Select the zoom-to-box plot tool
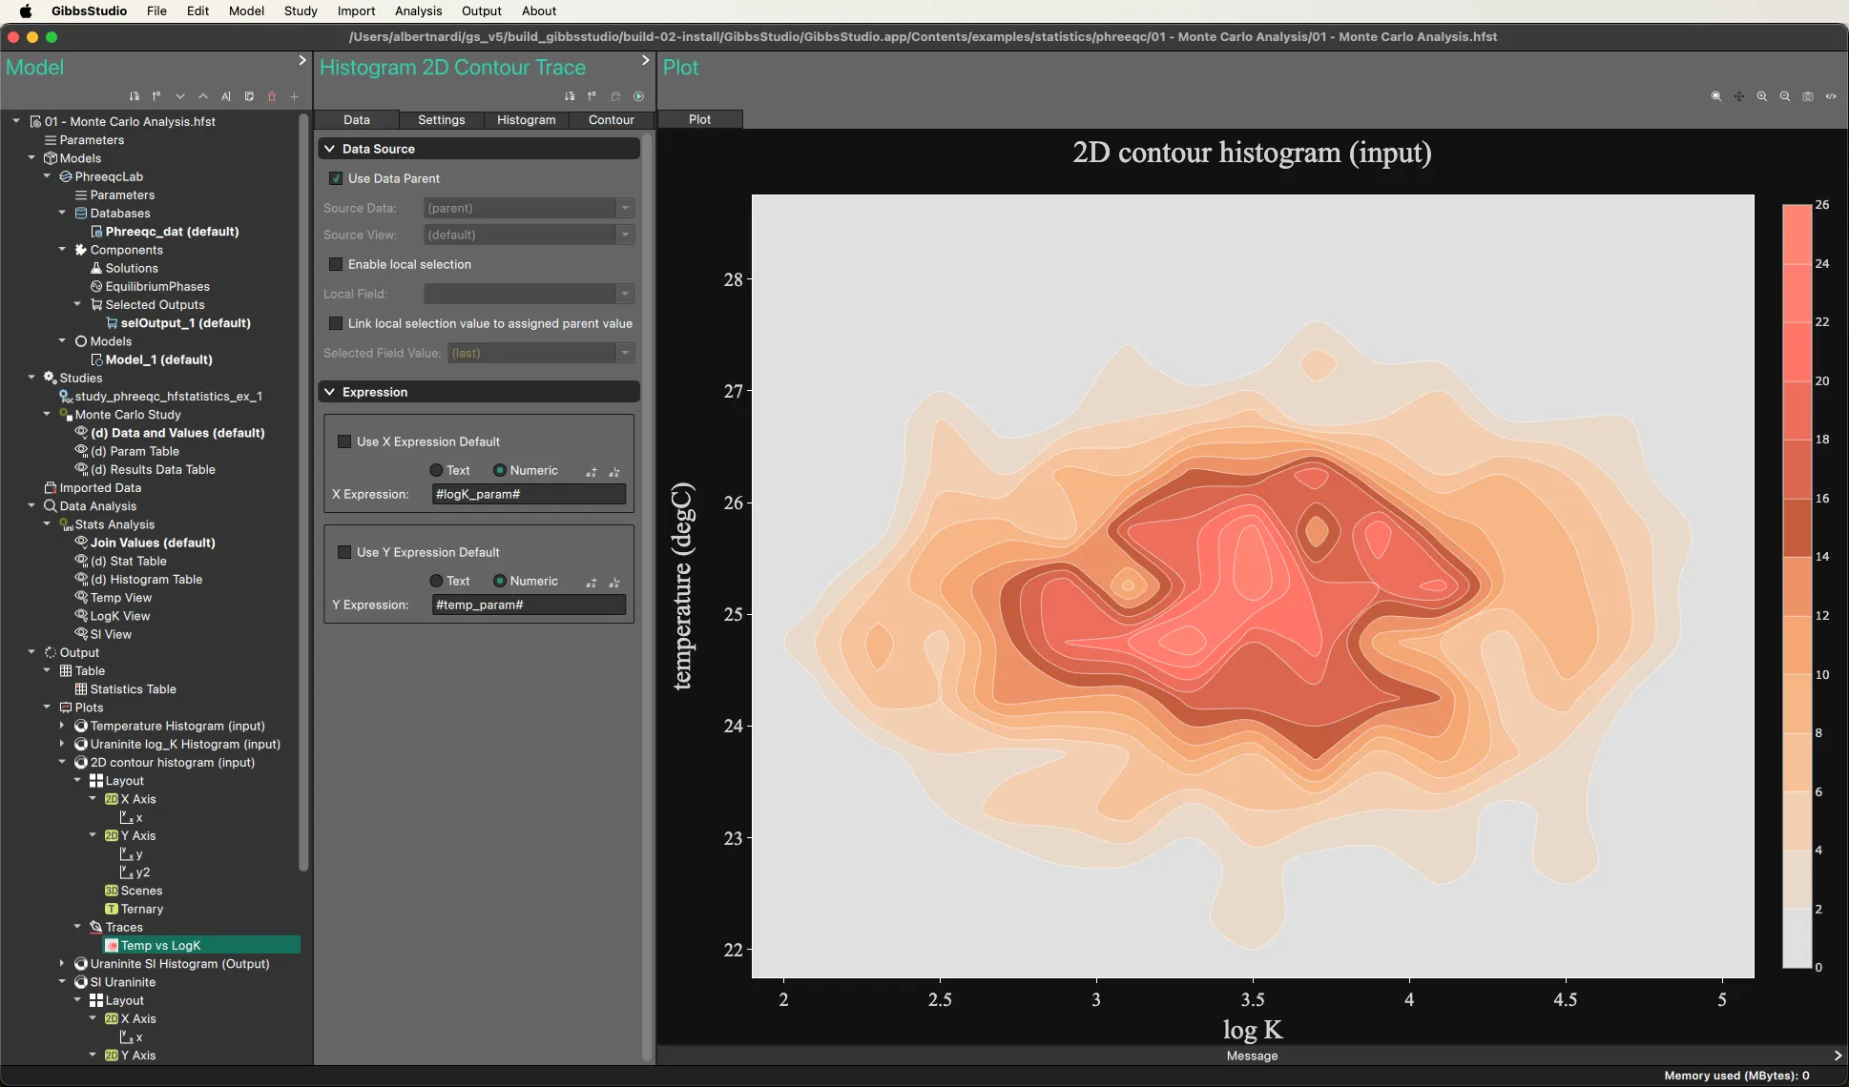 click(x=1716, y=96)
